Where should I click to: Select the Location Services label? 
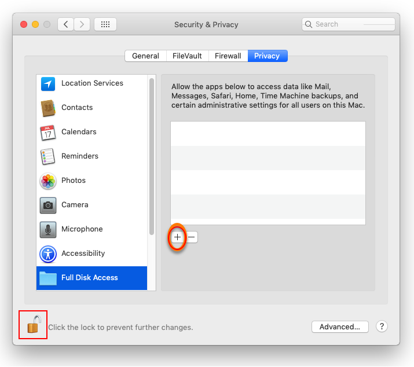(x=92, y=83)
